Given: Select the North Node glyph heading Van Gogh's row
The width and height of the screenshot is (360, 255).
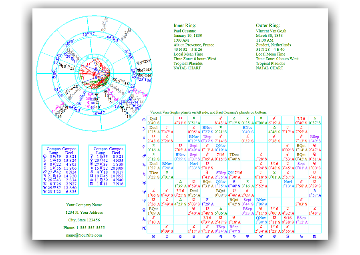Looking at the screenshot, I should [x=144, y=210].
